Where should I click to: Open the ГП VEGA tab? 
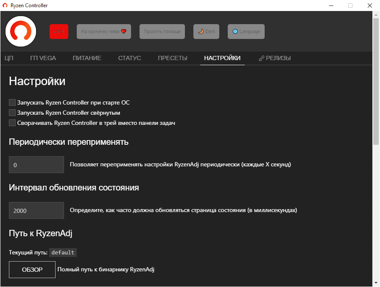click(43, 58)
